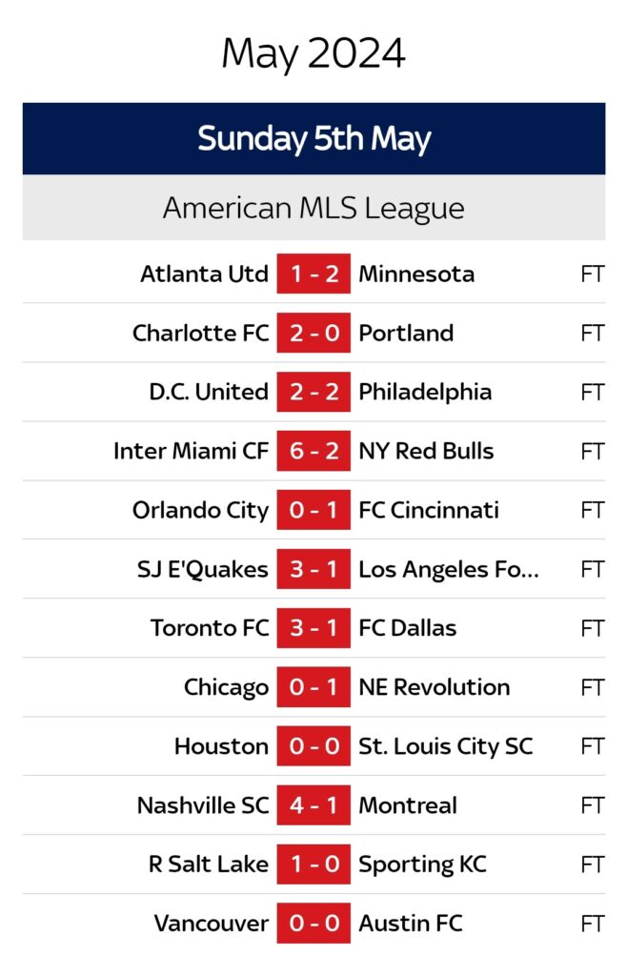Click the Vancouver vs Austin FC score
627x976 pixels.
pyautogui.click(x=313, y=925)
